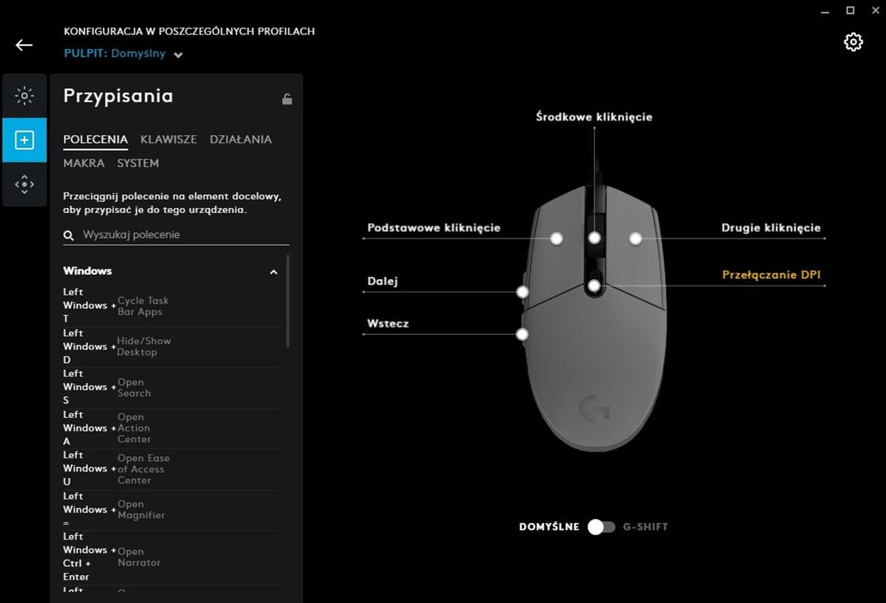The image size is (886, 603).
Task: Click the commands list scrollbar
Action: click(x=288, y=301)
